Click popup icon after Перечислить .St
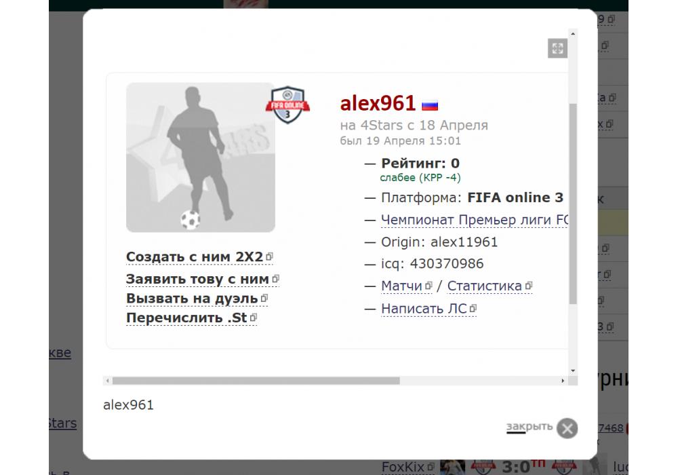678x475 pixels. [x=254, y=318]
